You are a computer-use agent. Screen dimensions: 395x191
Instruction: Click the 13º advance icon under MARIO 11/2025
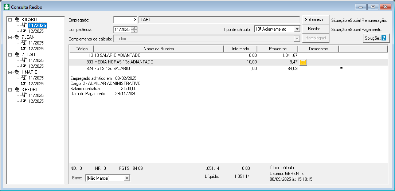click(x=24, y=77)
